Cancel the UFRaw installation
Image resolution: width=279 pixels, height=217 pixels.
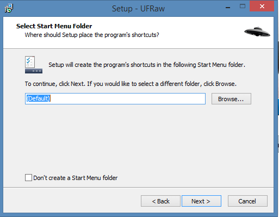[x=247, y=201]
